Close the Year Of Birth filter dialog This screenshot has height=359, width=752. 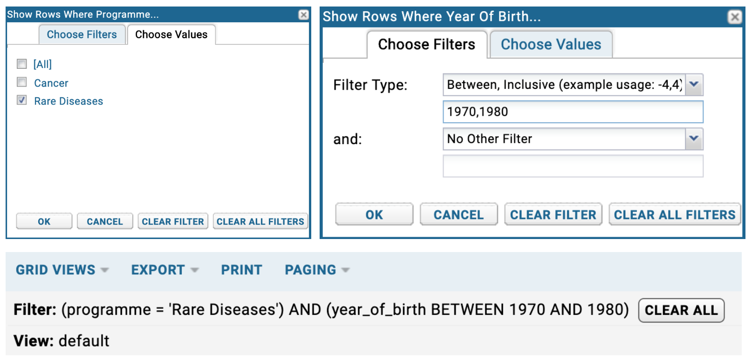coord(735,17)
